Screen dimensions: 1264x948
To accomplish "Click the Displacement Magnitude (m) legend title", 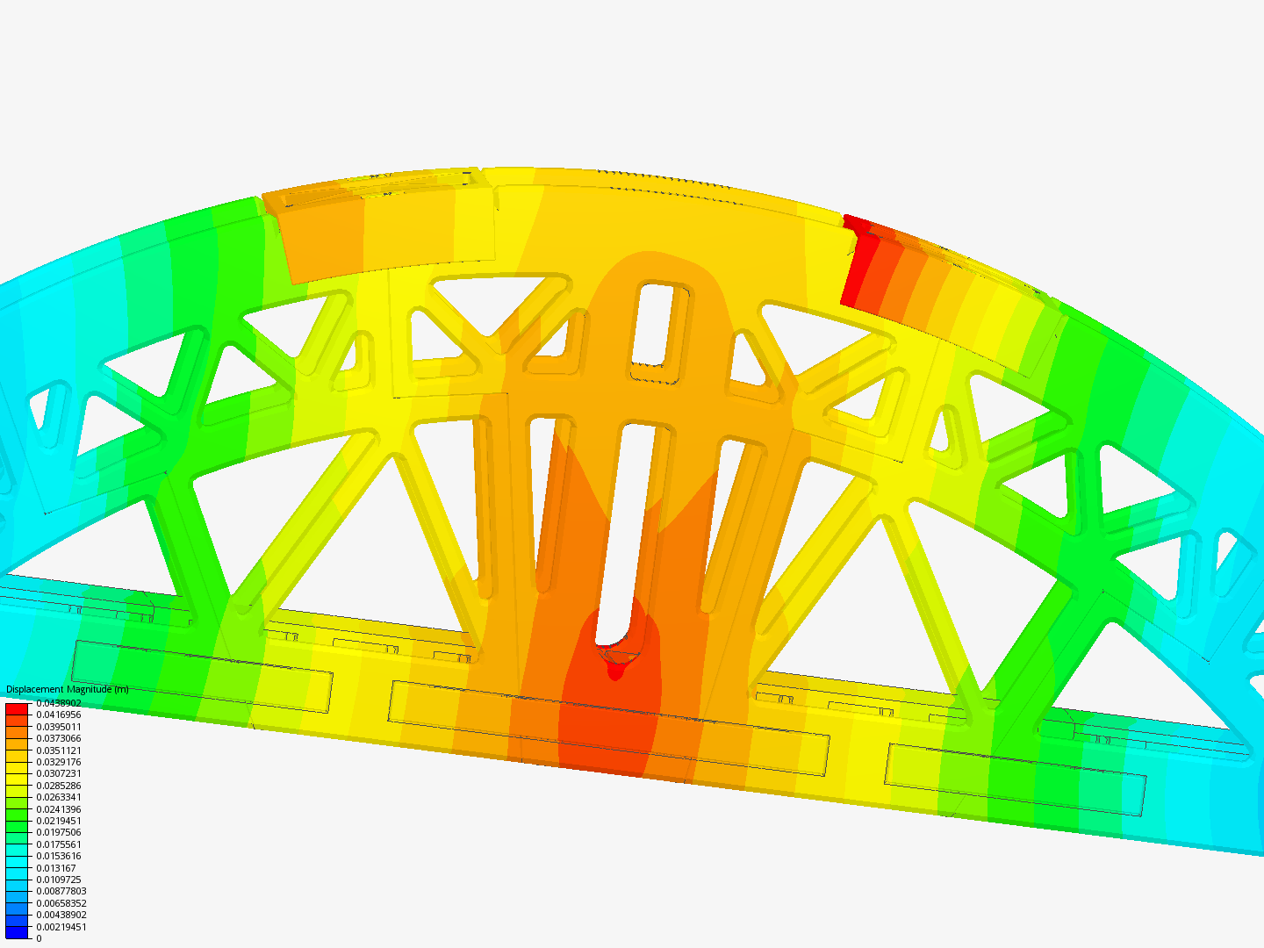I will click(x=66, y=688).
